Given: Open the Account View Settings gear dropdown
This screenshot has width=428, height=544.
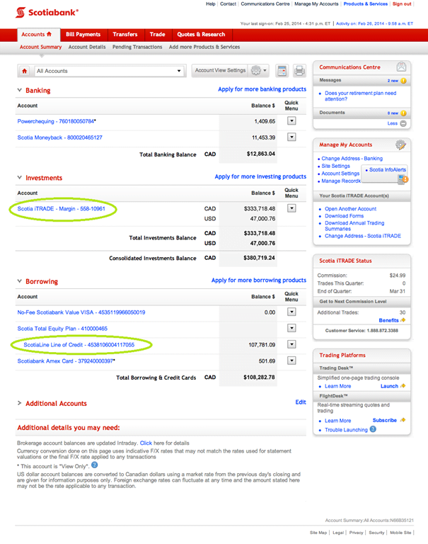Looking at the screenshot, I should (x=259, y=71).
